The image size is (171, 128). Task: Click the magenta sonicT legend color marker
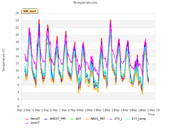point(27,123)
